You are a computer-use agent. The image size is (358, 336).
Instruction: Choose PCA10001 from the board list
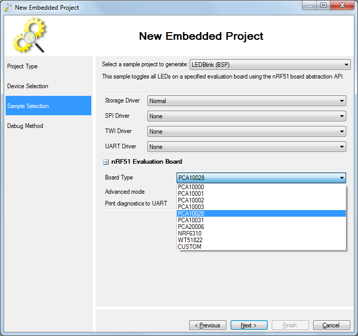coord(262,194)
